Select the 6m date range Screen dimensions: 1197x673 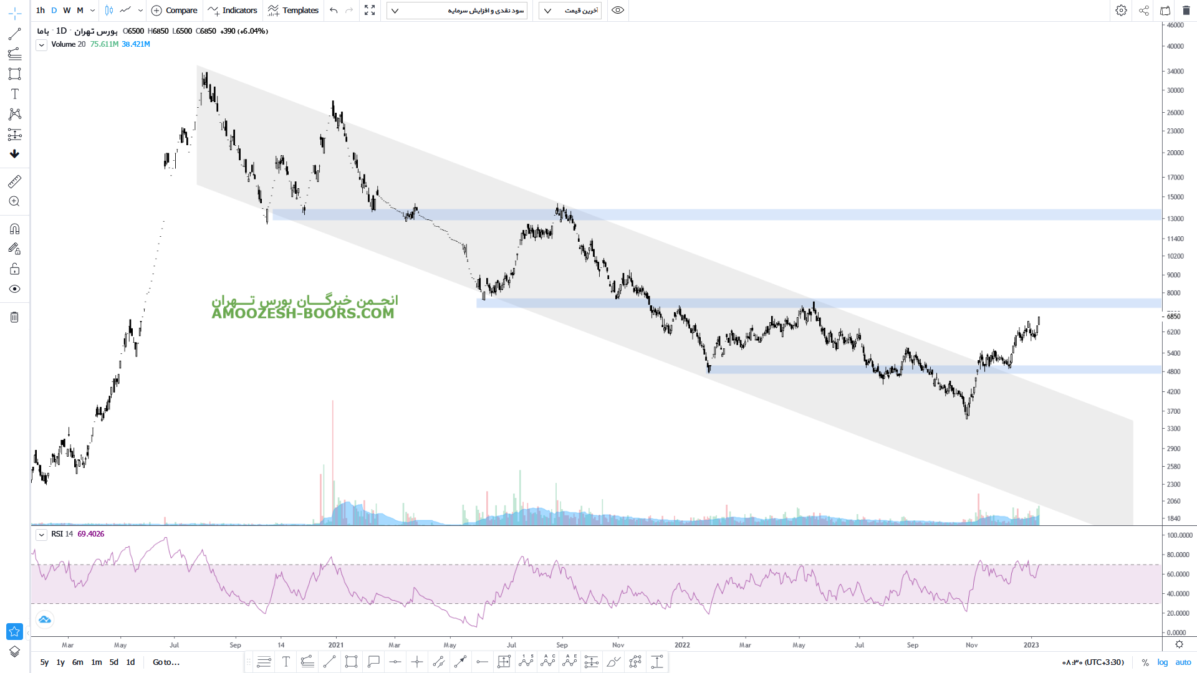pos(77,662)
